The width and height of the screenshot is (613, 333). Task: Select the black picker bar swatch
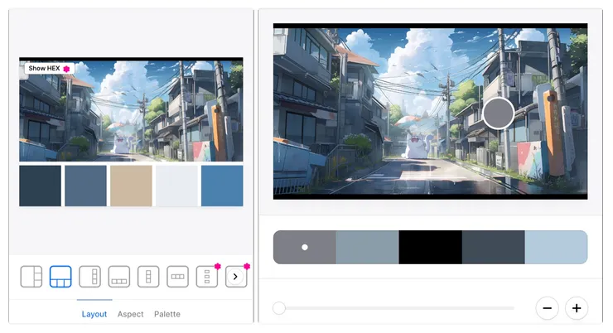coord(431,247)
